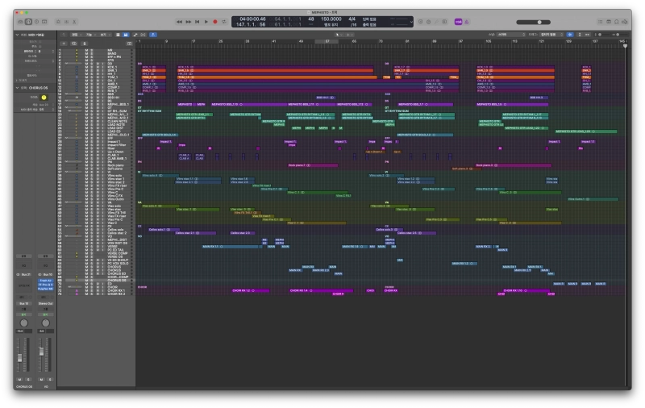Solo the CHORUS OS channel strip
This screenshot has height=408, width=645.
point(27,379)
